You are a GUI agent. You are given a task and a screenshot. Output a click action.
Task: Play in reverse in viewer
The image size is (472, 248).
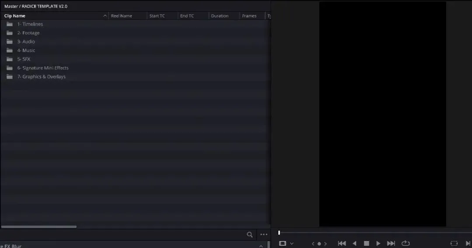point(354,243)
